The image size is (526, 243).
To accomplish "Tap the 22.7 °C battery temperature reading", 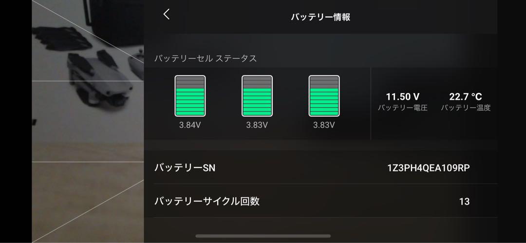I will (466, 97).
